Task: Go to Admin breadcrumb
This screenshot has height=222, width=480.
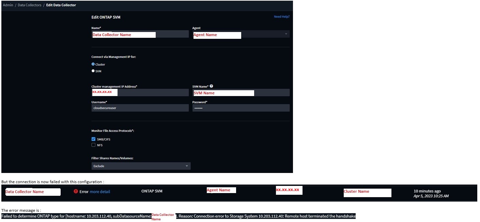Action: pyautogui.click(x=8, y=5)
